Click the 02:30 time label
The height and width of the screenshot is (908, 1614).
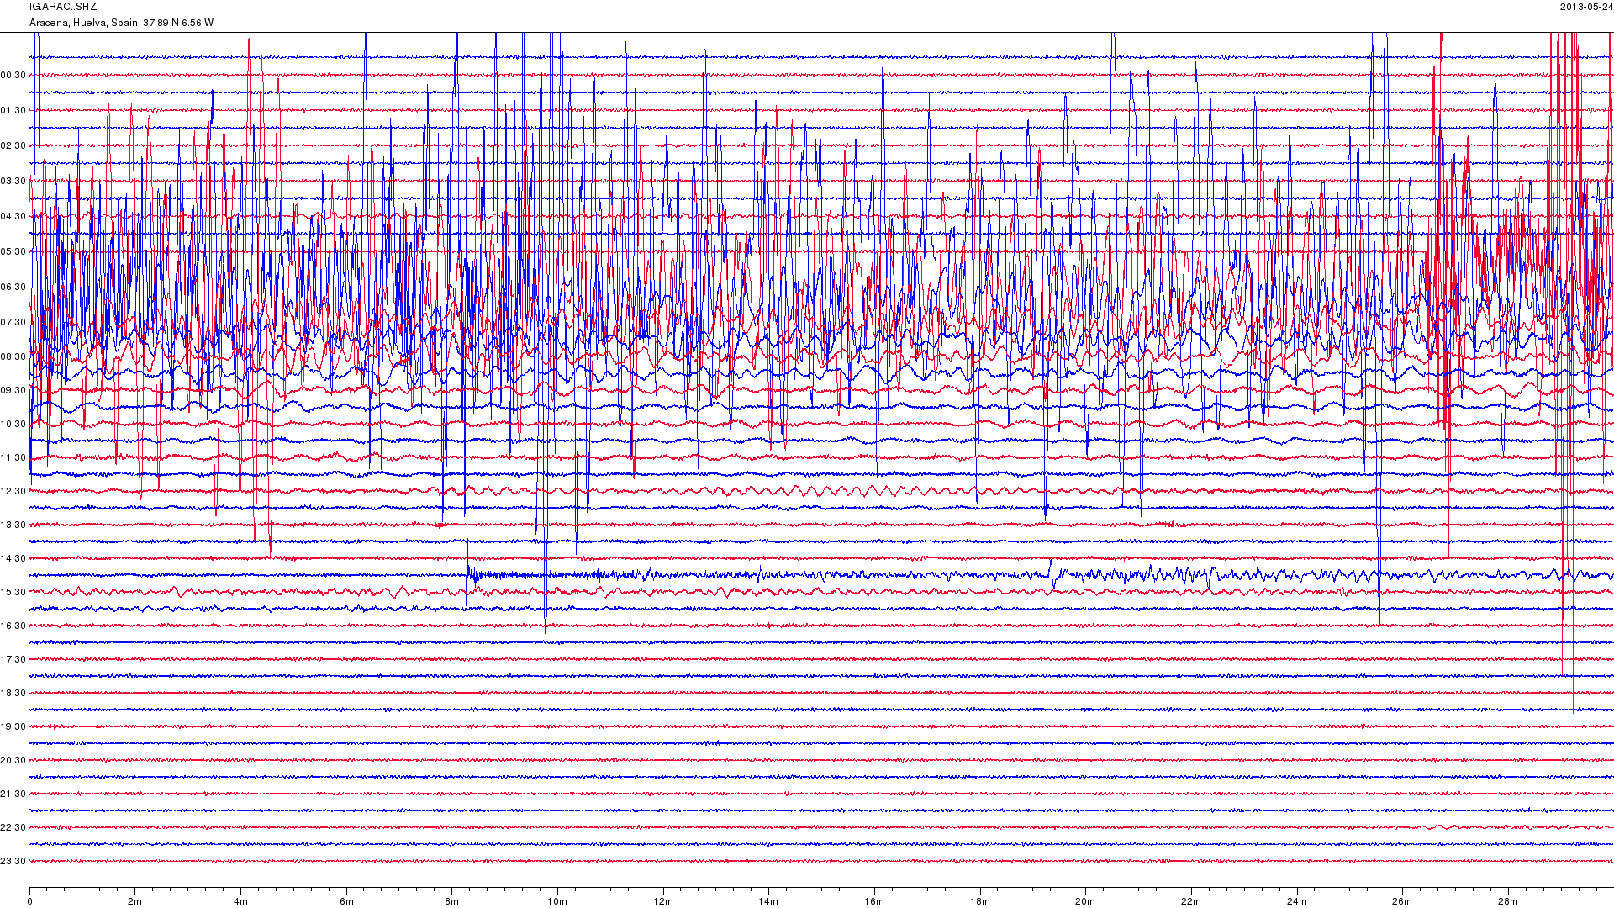click(x=13, y=145)
